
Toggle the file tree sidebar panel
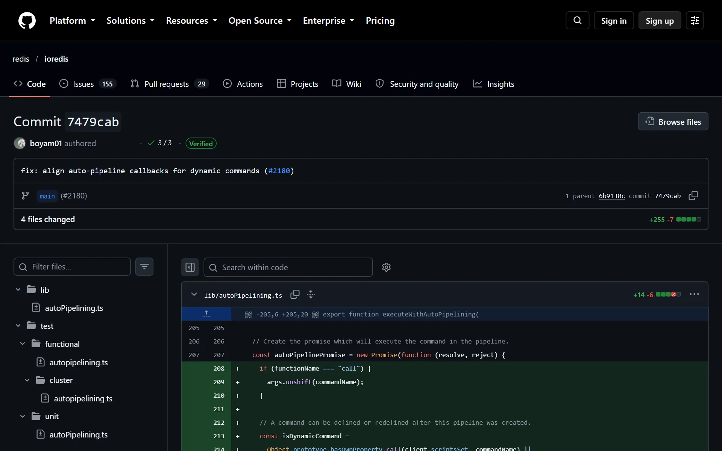[190, 267]
